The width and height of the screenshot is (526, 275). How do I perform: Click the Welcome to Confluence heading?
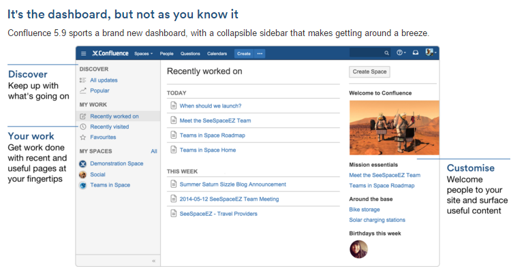[x=380, y=93]
